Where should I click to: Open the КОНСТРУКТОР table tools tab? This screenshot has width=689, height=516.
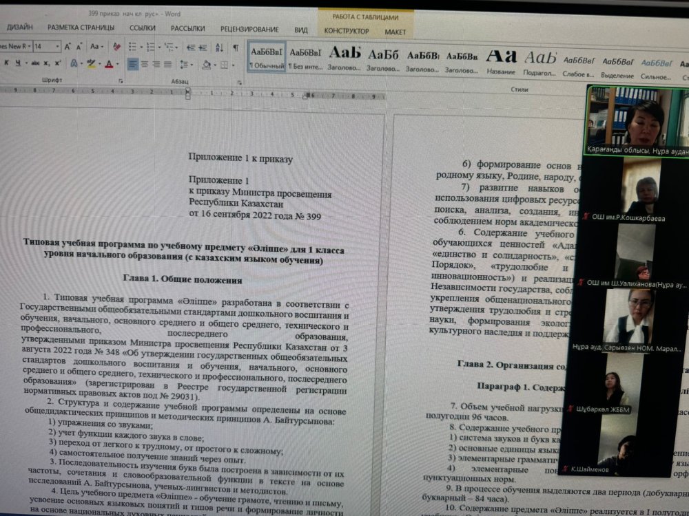coord(347,31)
